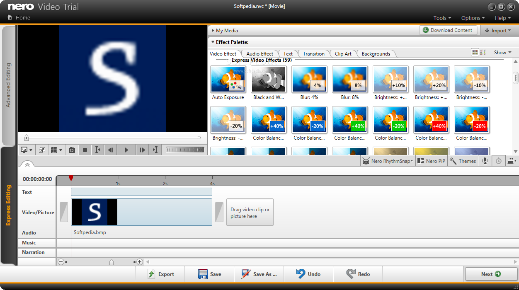Image resolution: width=519 pixels, height=290 pixels.
Task: Click the 'Drag video clip or picture here' placeholder
Action: [x=250, y=212]
